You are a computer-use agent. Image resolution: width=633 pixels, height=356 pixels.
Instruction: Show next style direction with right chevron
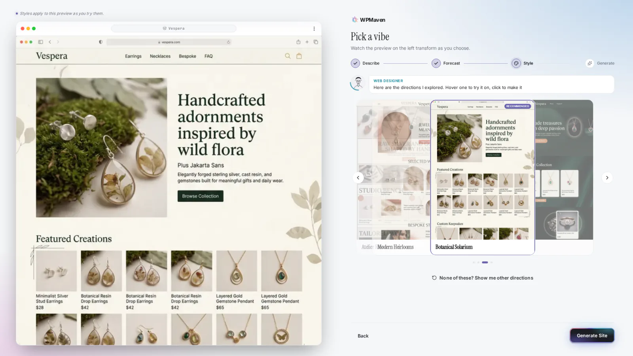(x=607, y=178)
